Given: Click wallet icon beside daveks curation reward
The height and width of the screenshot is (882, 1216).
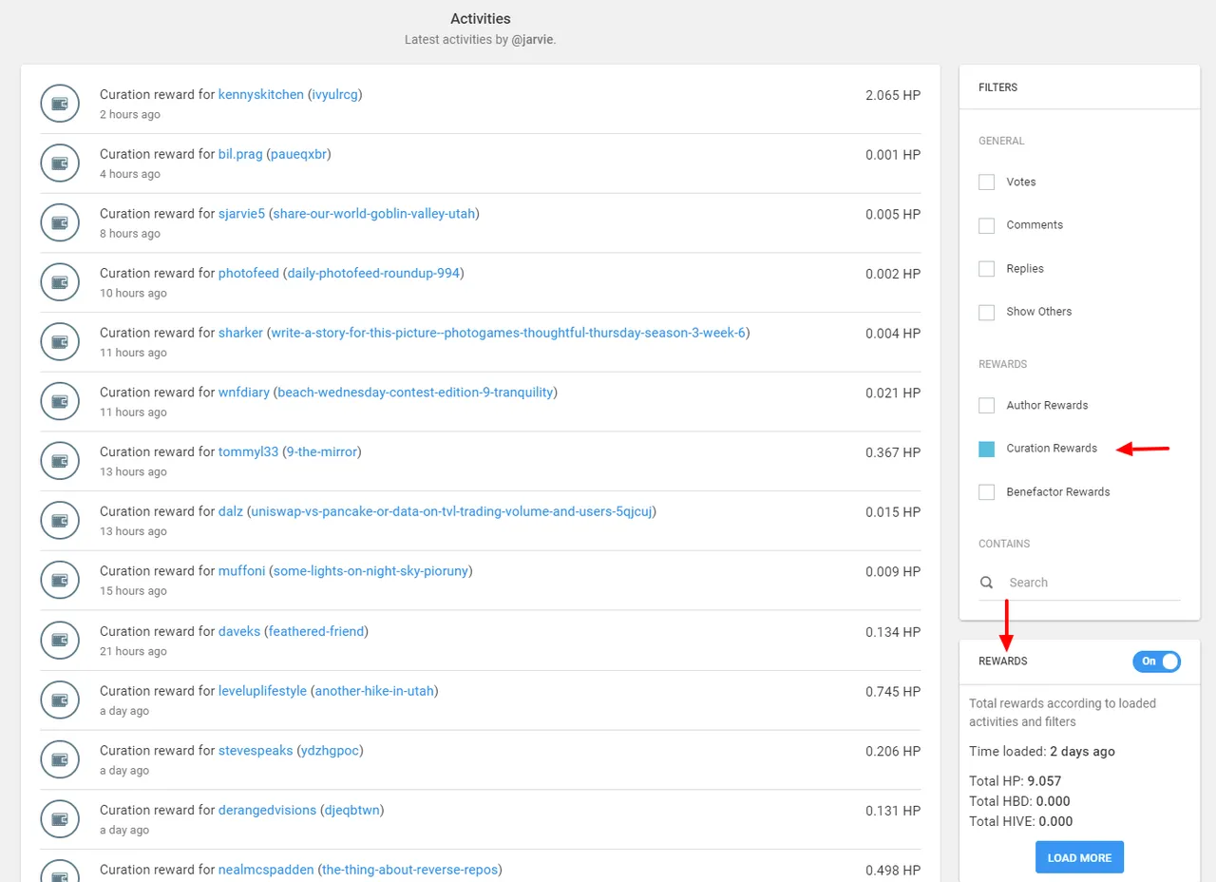Looking at the screenshot, I should [x=60, y=641].
